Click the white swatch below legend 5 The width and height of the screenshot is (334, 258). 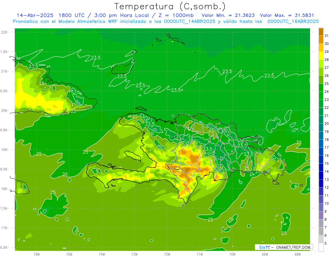[321, 247]
